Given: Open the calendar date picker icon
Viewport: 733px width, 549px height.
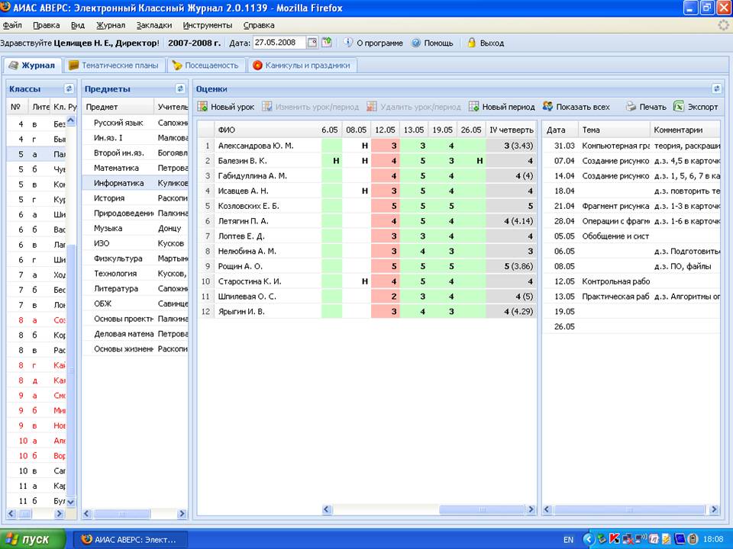Looking at the screenshot, I should click(x=312, y=43).
